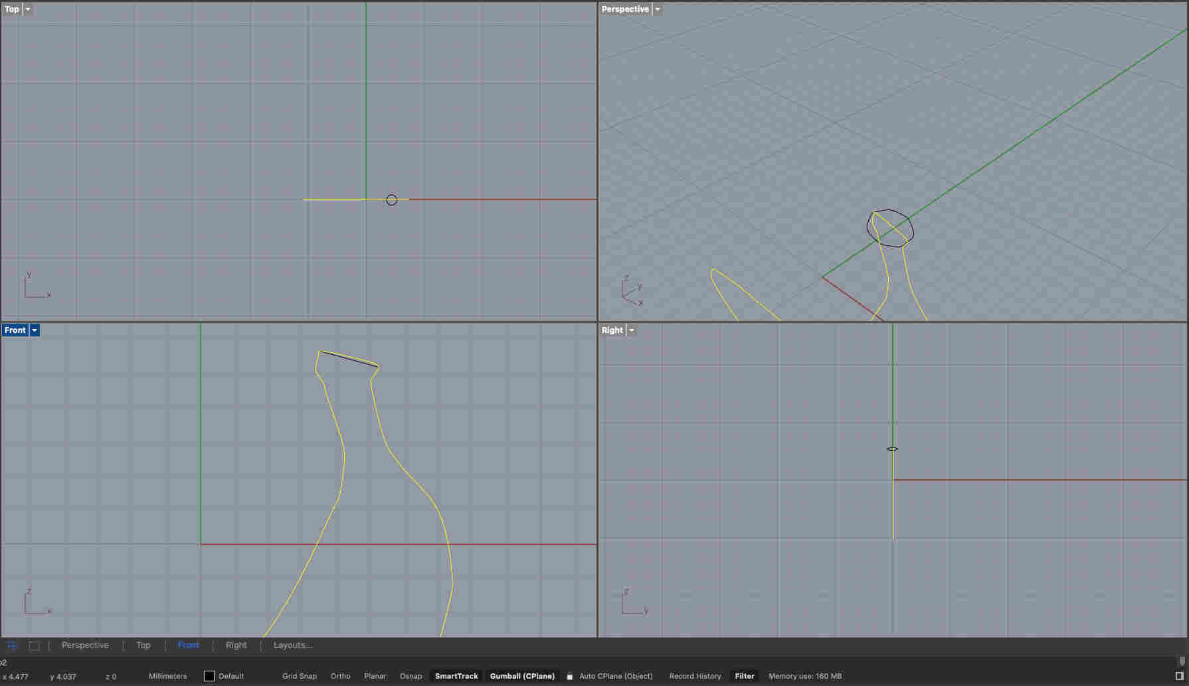Switch to the Front viewport tab
Image resolution: width=1189 pixels, height=686 pixels.
pos(189,645)
